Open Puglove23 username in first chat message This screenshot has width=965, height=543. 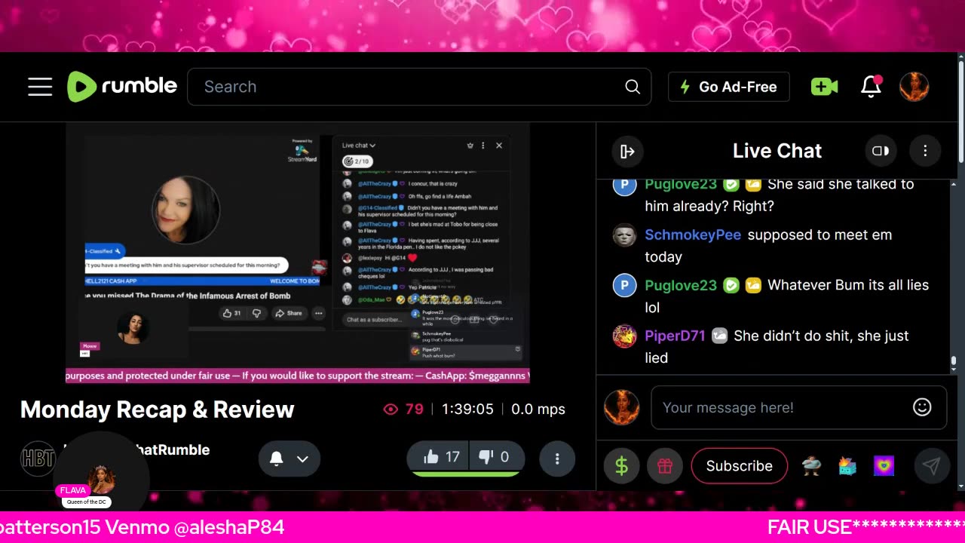click(681, 184)
